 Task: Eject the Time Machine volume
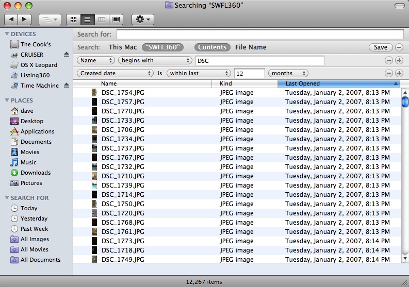tap(67, 85)
